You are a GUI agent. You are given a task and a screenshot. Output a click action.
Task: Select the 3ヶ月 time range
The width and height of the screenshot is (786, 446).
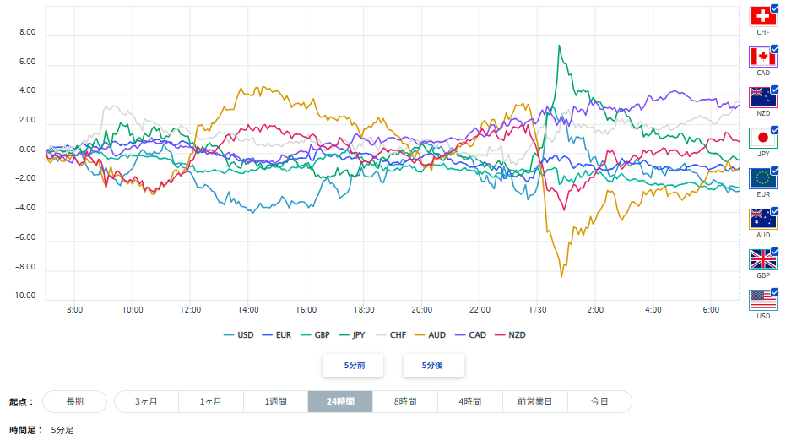[x=146, y=402]
